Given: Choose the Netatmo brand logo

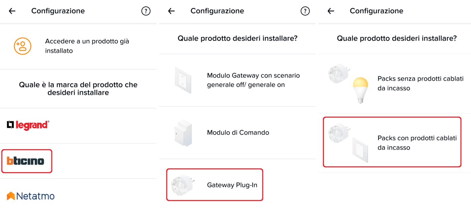Looking at the screenshot, I should tap(31, 196).
